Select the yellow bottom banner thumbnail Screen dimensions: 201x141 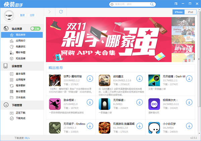pos(183,57)
